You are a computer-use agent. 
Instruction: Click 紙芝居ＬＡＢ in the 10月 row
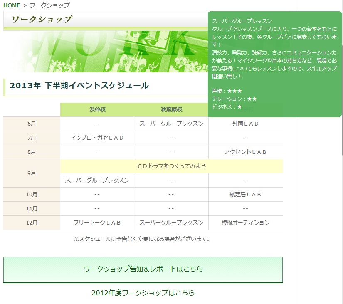(245, 195)
